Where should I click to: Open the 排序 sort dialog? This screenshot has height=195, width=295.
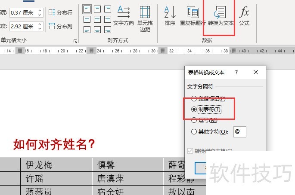tap(170, 16)
